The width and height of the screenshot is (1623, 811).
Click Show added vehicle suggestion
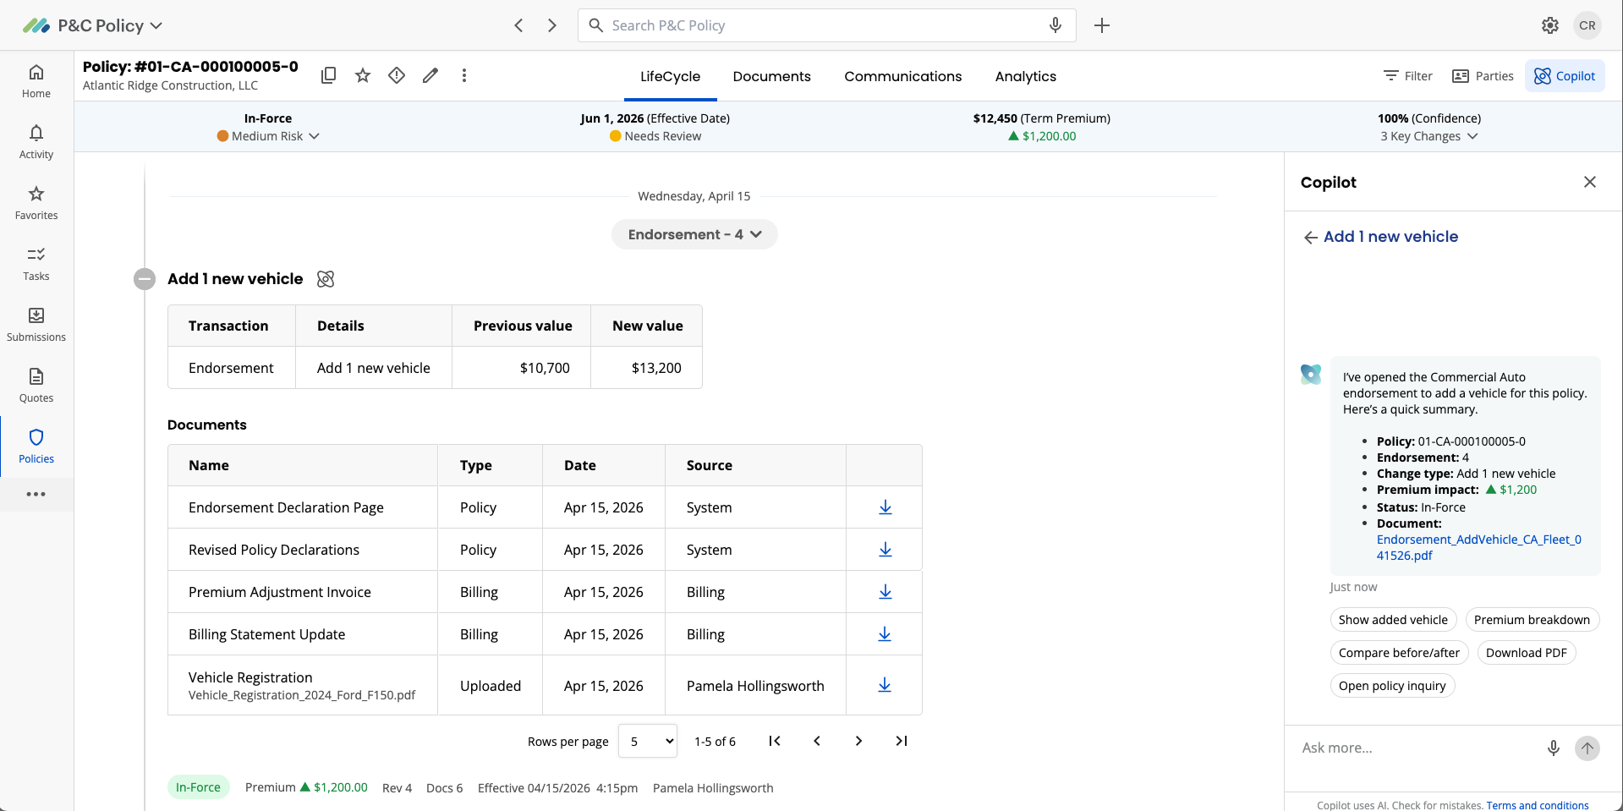(x=1393, y=620)
